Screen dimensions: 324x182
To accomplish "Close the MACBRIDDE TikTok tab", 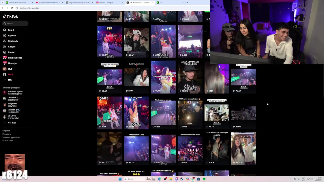I will [x=153, y=3].
